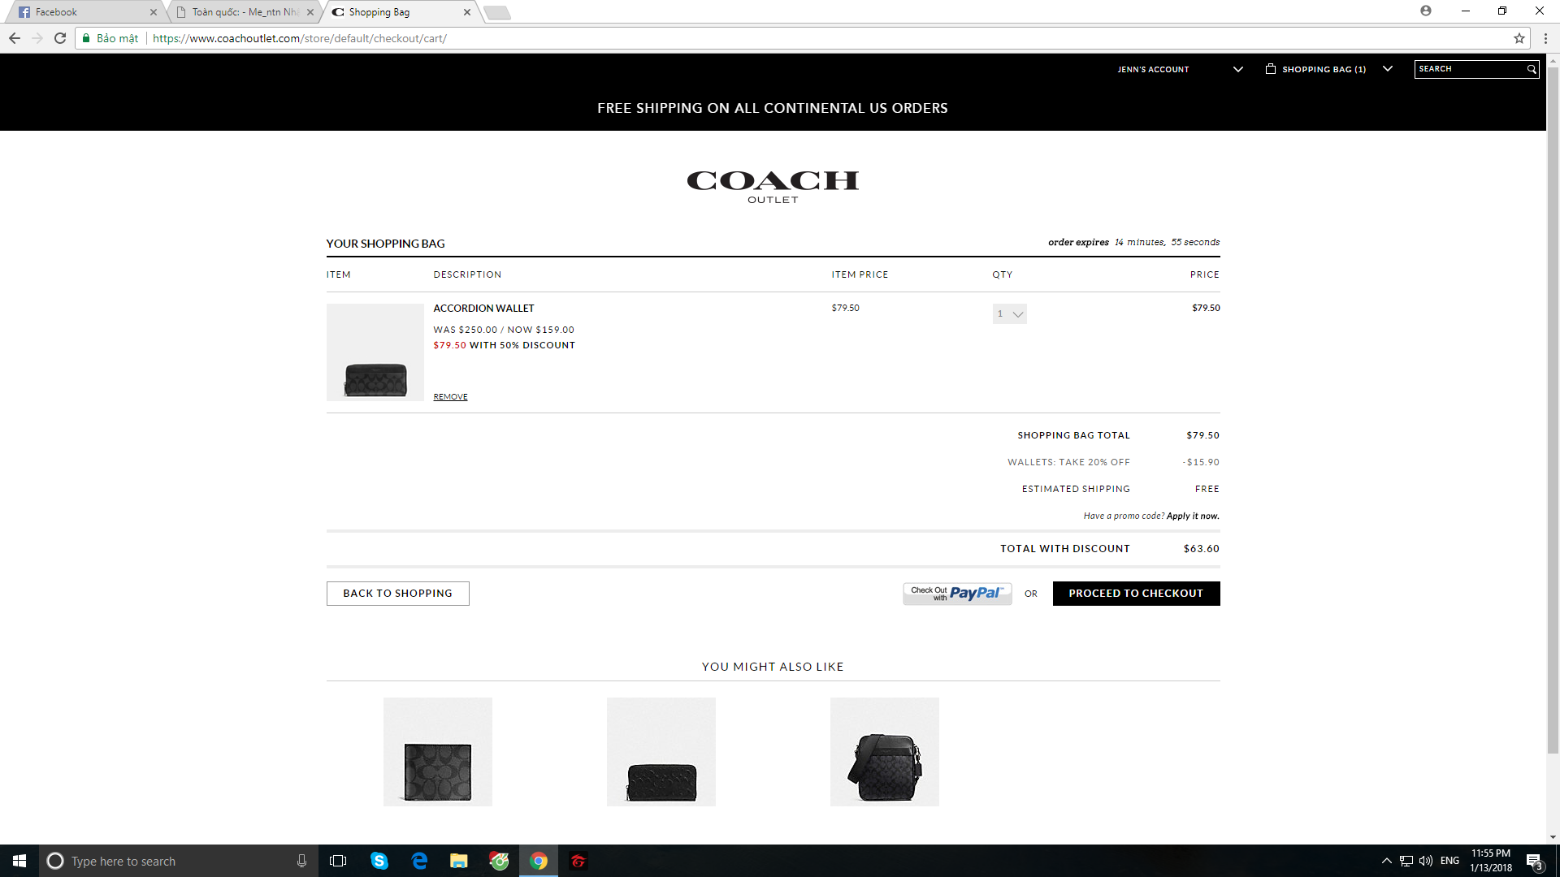
Task: Open File Explorer from the taskbar
Action: pyautogui.click(x=459, y=861)
